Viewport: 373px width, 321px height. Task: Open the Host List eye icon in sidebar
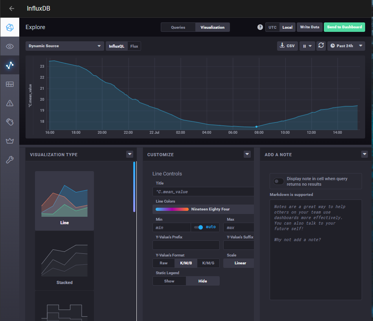click(10, 46)
